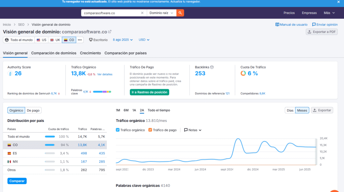This screenshot has width=344, height=192.
Task: Go to SEO breadcrumb
Action: (x=21, y=24)
